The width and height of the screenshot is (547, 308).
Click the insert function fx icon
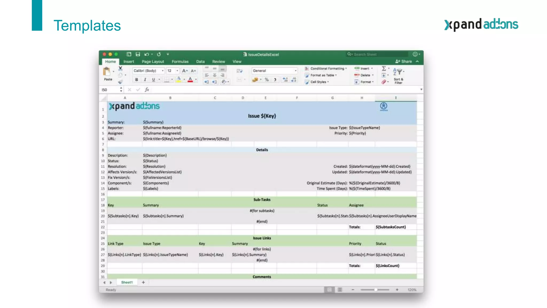(147, 90)
